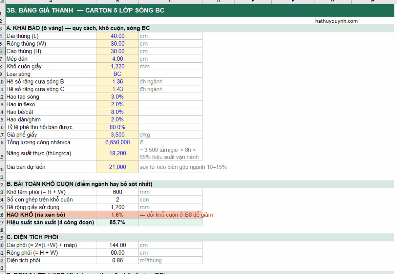This screenshot has height=274, width=397.
Task: Click the 'đ/kg' unit cell
Action: tap(171, 134)
